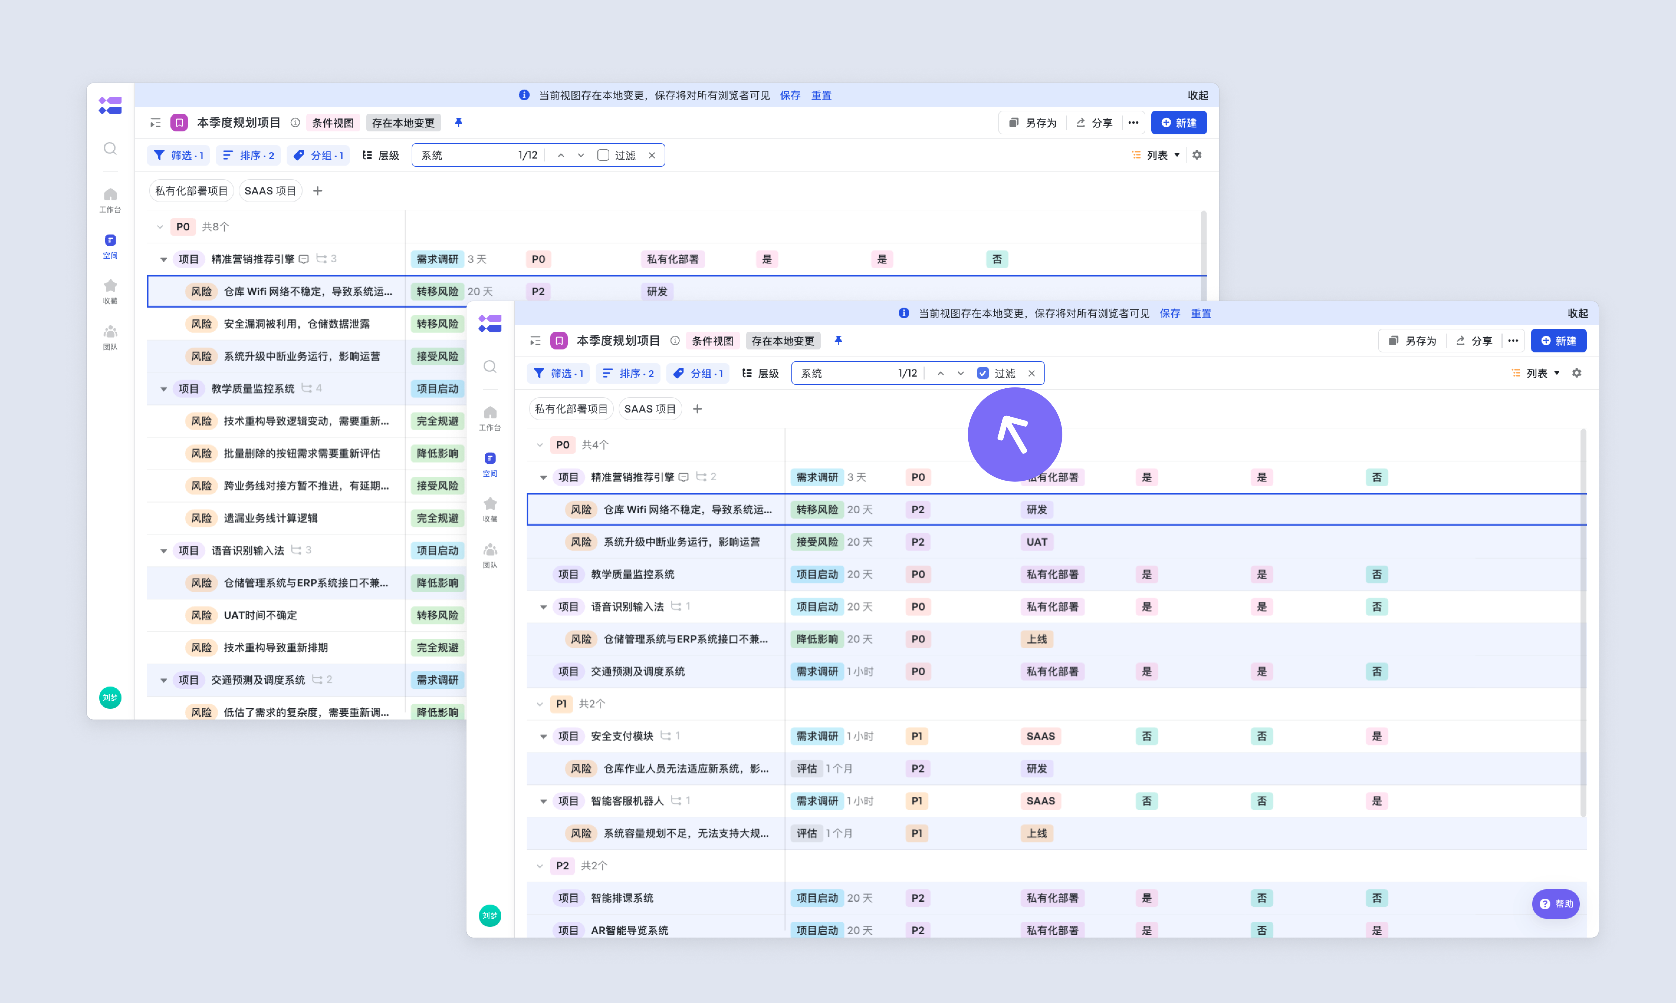Go to next search match in back window
The width and height of the screenshot is (1676, 1003).
point(581,156)
